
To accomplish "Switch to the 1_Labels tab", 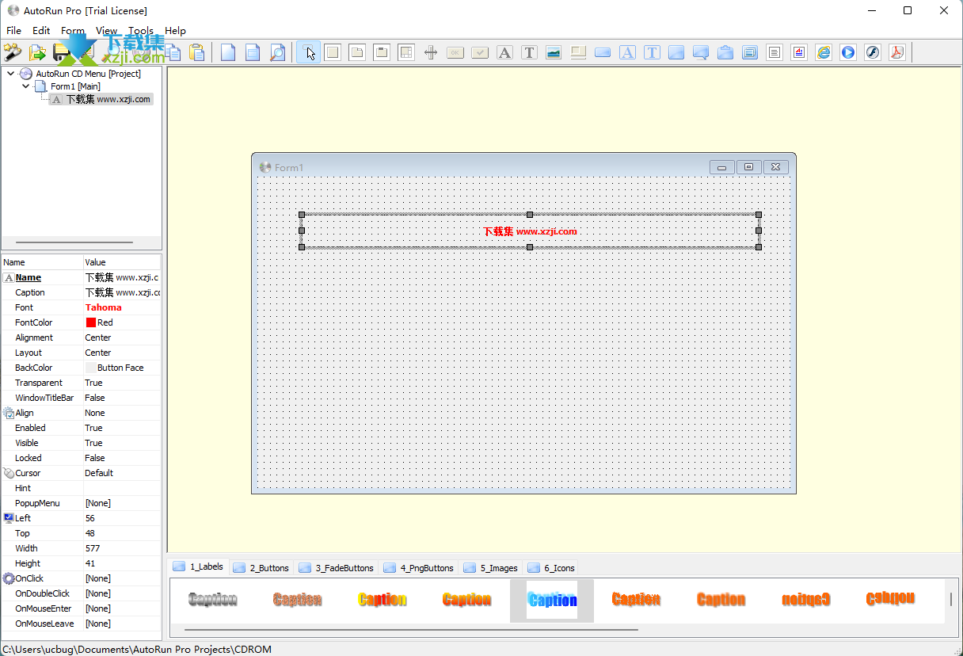I will (x=199, y=567).
